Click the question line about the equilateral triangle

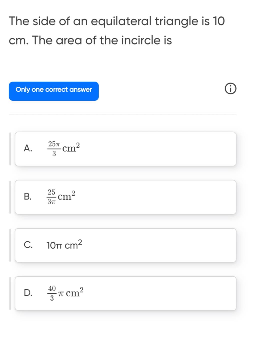[x=117, y=21]
